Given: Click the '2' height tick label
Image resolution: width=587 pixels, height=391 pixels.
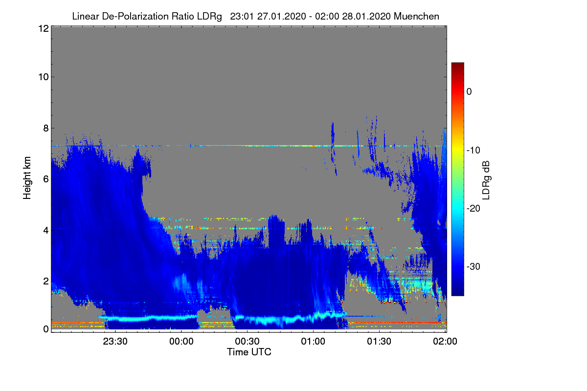Looking at the screenshot, I should (x=45, y=281).
